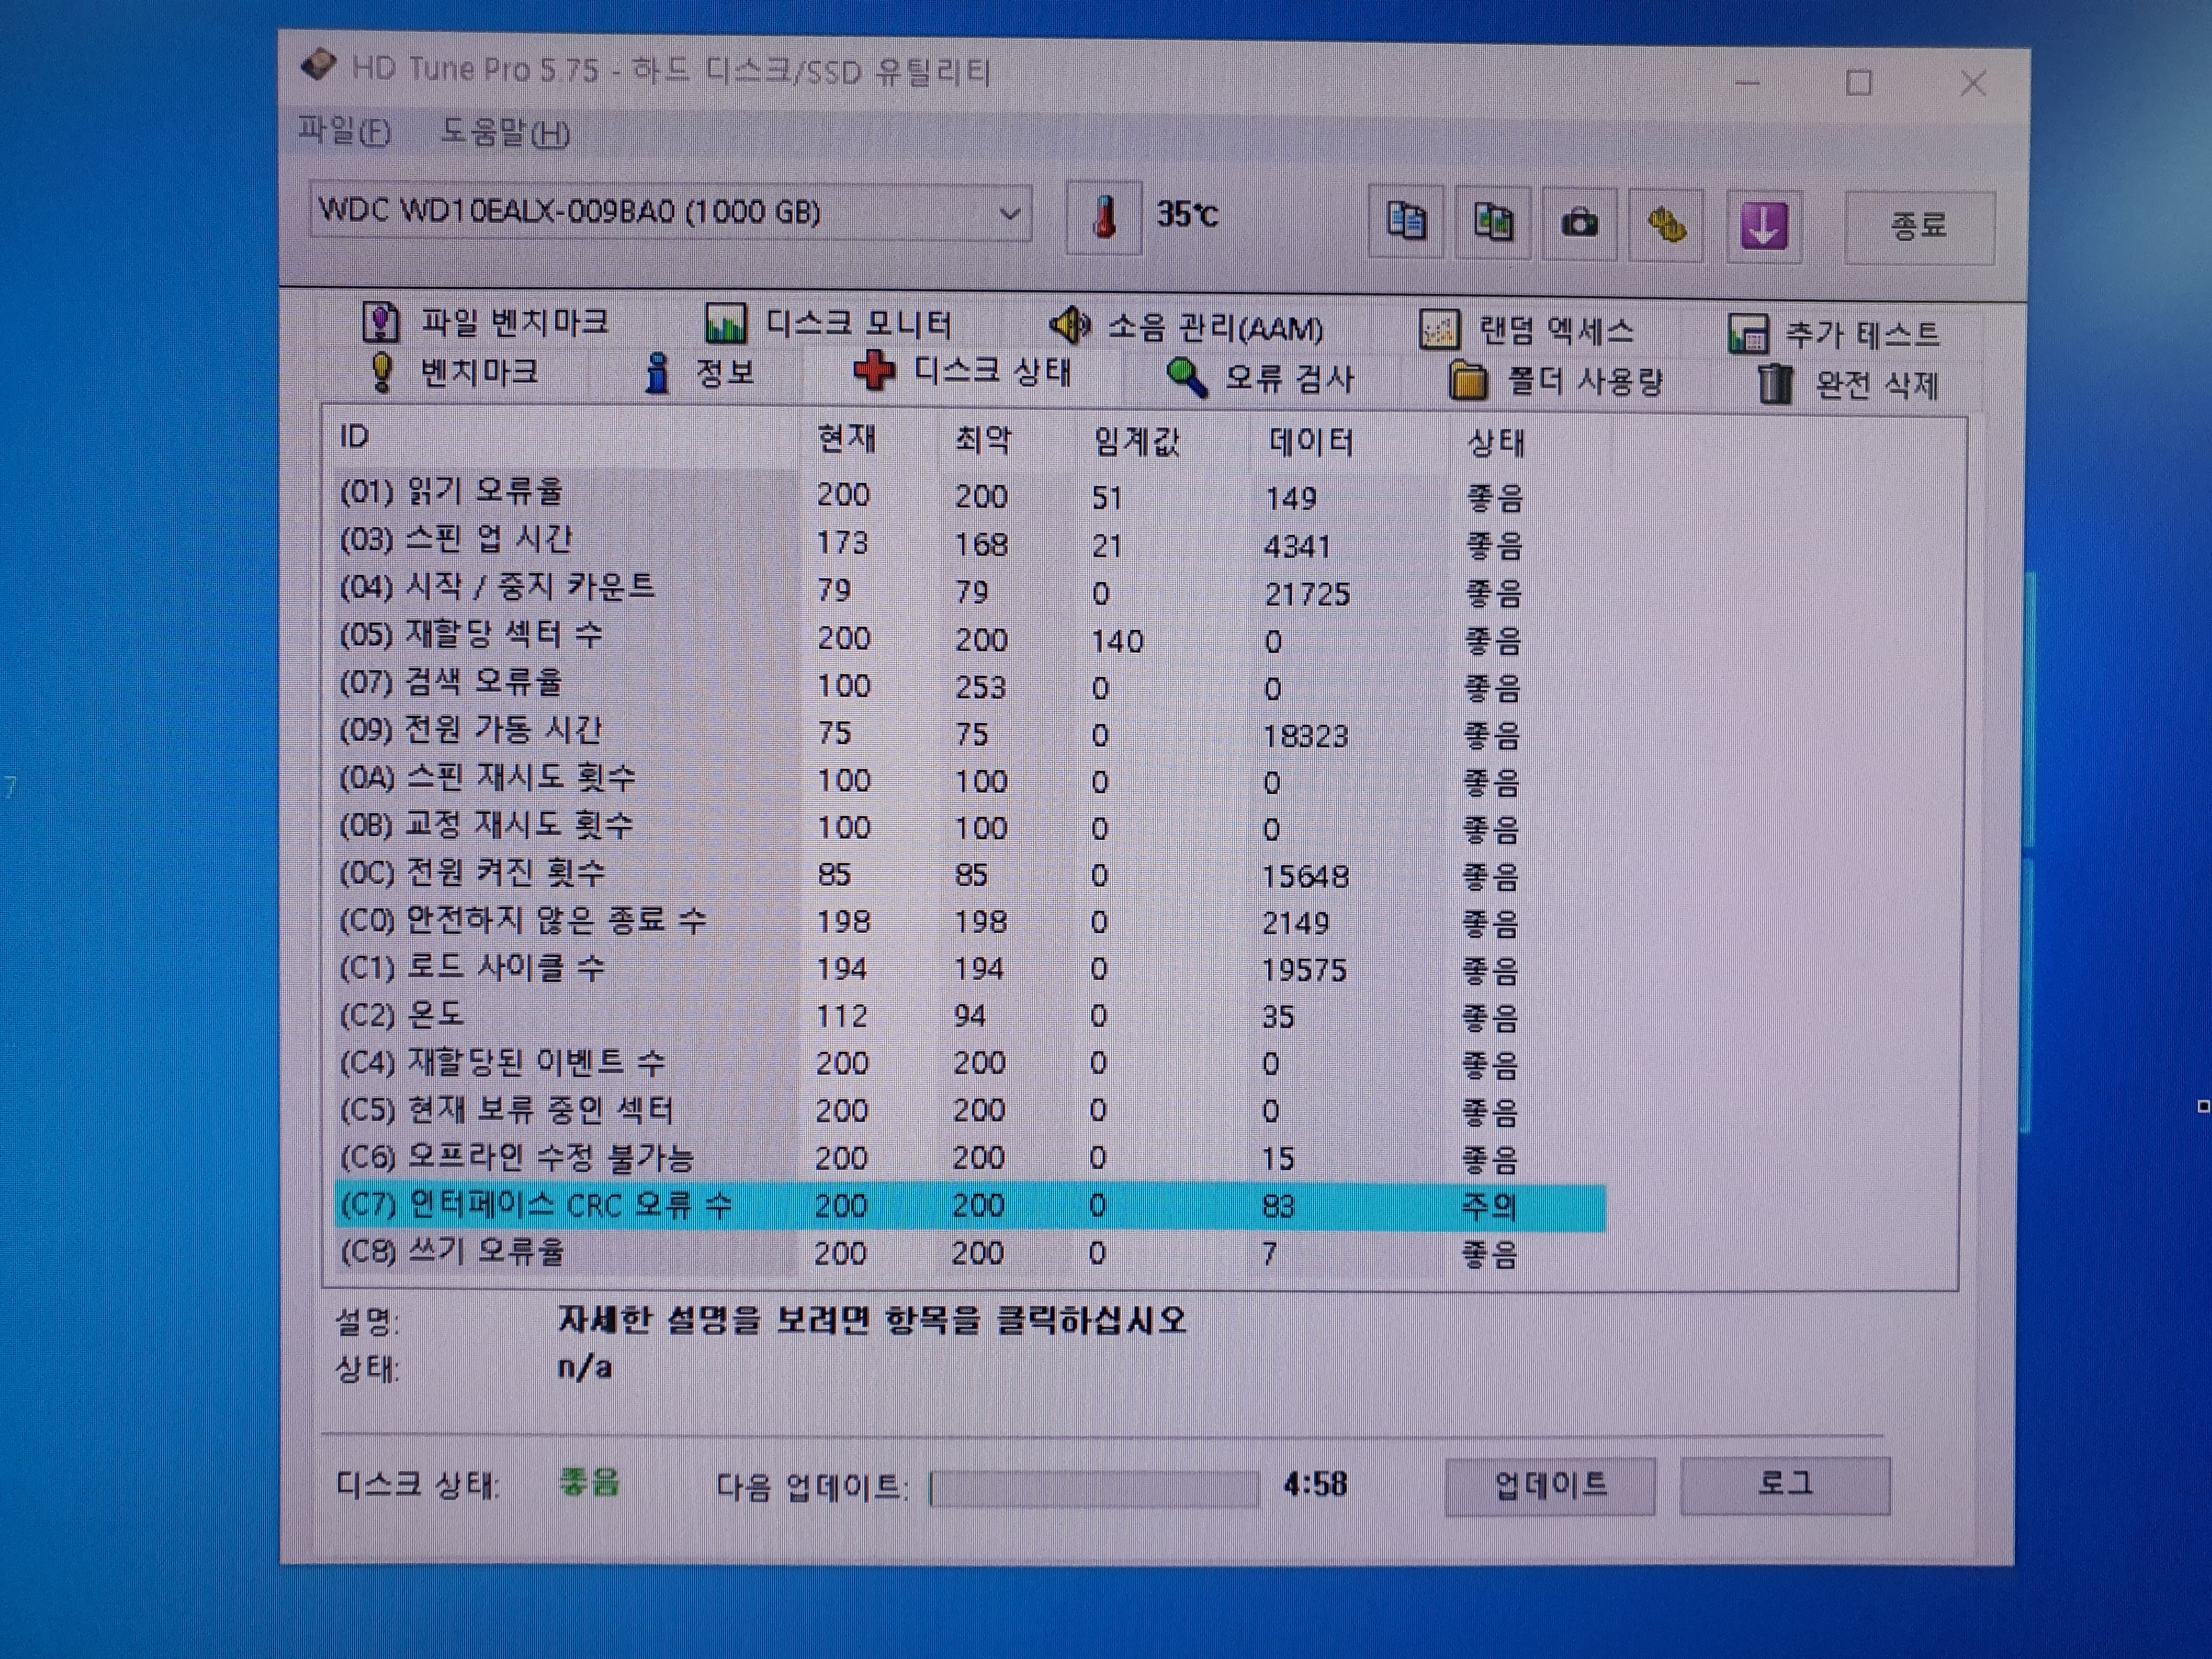Click the 추가 테스트 tab icon

click(x=1748, y=334)
